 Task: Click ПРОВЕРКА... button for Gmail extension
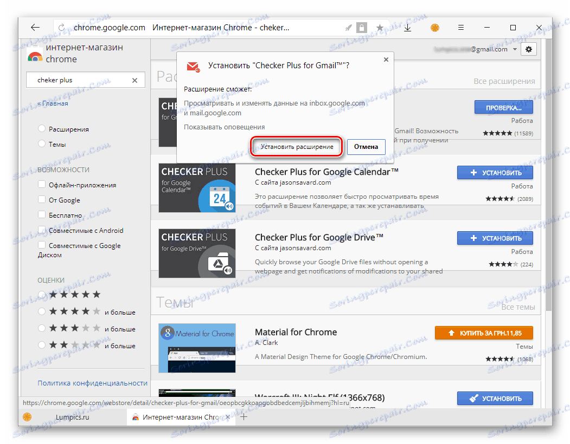pyautogui.click(x=503, y=107)
